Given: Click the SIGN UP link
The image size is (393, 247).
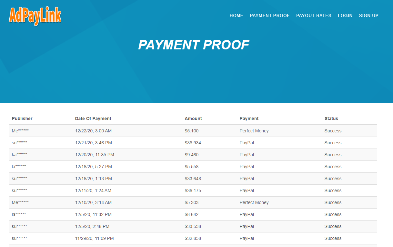Looking at the screenshot, I should [x=368, y=15].
